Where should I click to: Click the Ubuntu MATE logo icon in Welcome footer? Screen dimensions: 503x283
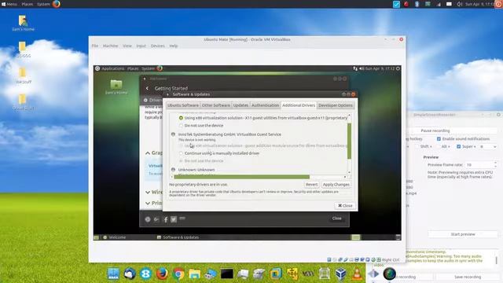(x=148, y=219)
